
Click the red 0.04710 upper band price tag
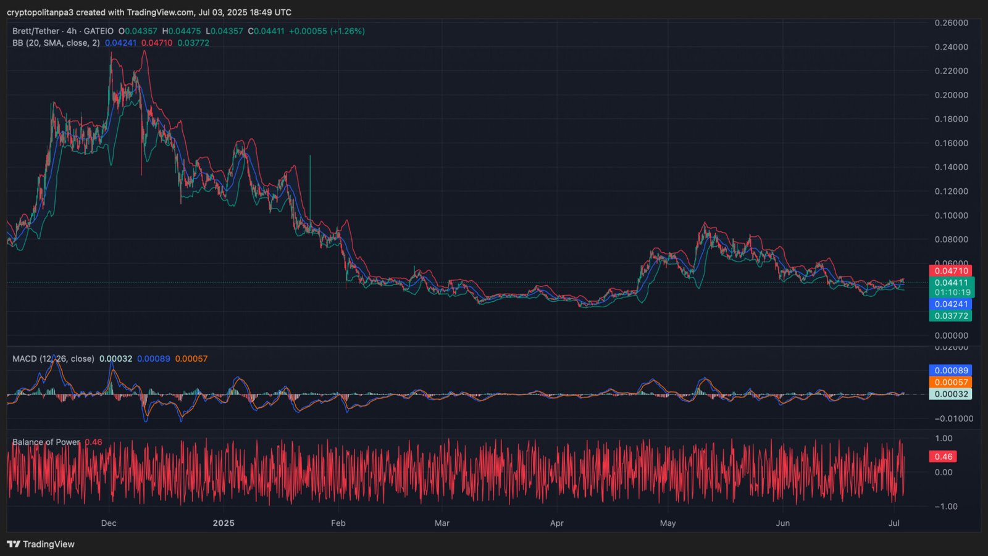[x=950, y=271]
